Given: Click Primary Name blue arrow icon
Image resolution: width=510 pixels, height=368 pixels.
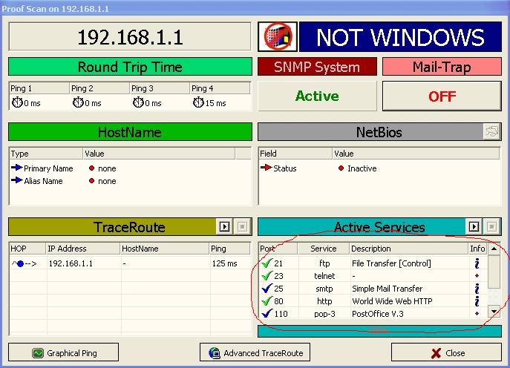Looking at the screenshot, I should click(16, 168).
